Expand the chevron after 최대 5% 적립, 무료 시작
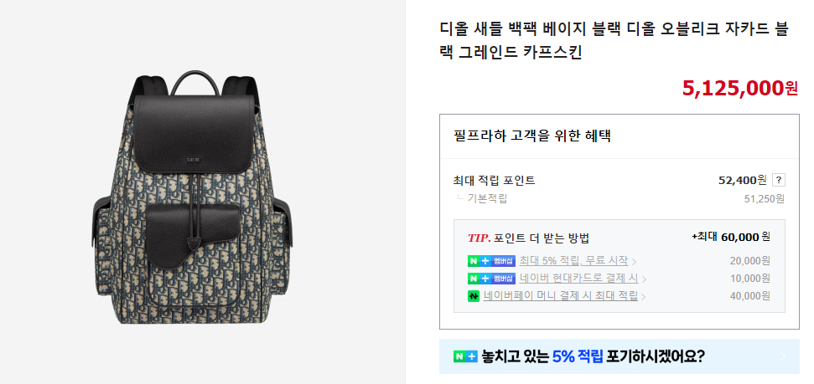The width and height of the screenshot is (814, 384). [635, 262]
